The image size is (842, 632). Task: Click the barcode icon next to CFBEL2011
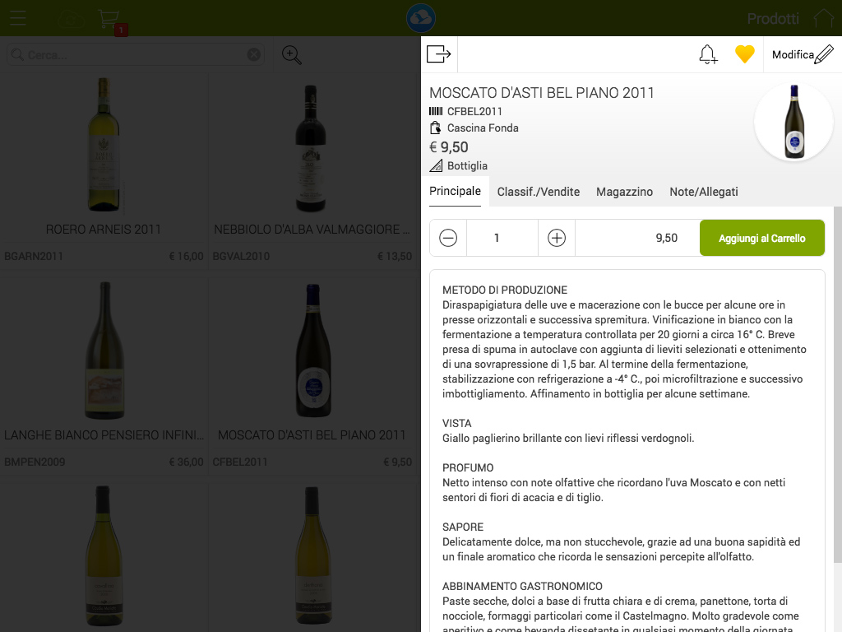click(x=436, y=111)
